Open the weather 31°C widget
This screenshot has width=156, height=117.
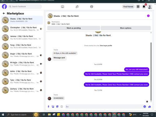click(133, 115)
